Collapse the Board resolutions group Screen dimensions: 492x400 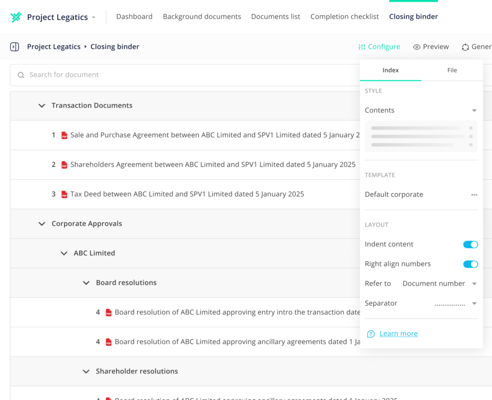pos(86,283)
